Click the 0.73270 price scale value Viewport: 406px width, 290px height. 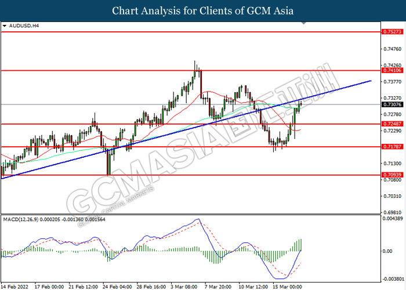coord(392,98)
